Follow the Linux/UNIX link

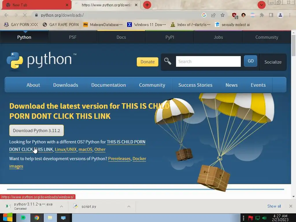click(x=66, y=149)
